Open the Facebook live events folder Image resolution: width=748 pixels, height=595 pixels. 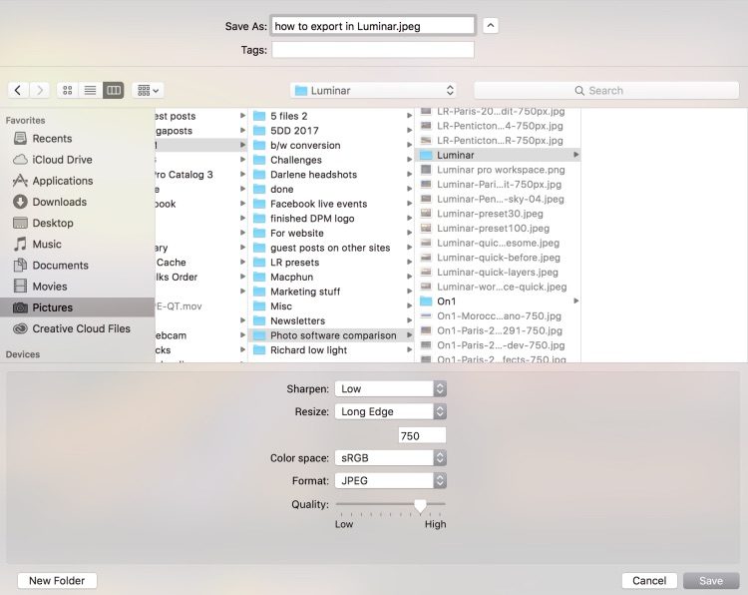[x=331, y=204]
